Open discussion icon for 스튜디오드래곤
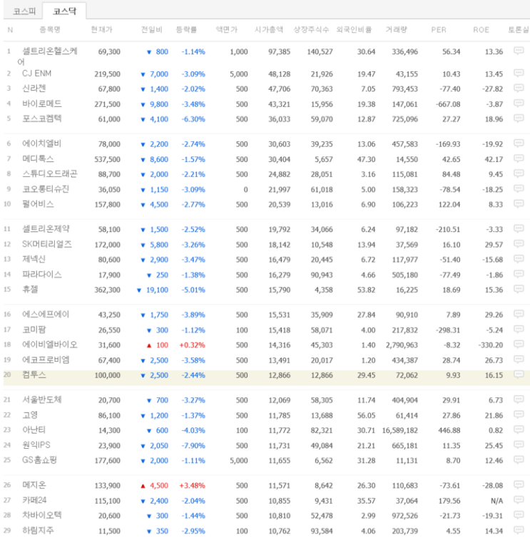This screenshot has height=538, width=530. [519, 173]
